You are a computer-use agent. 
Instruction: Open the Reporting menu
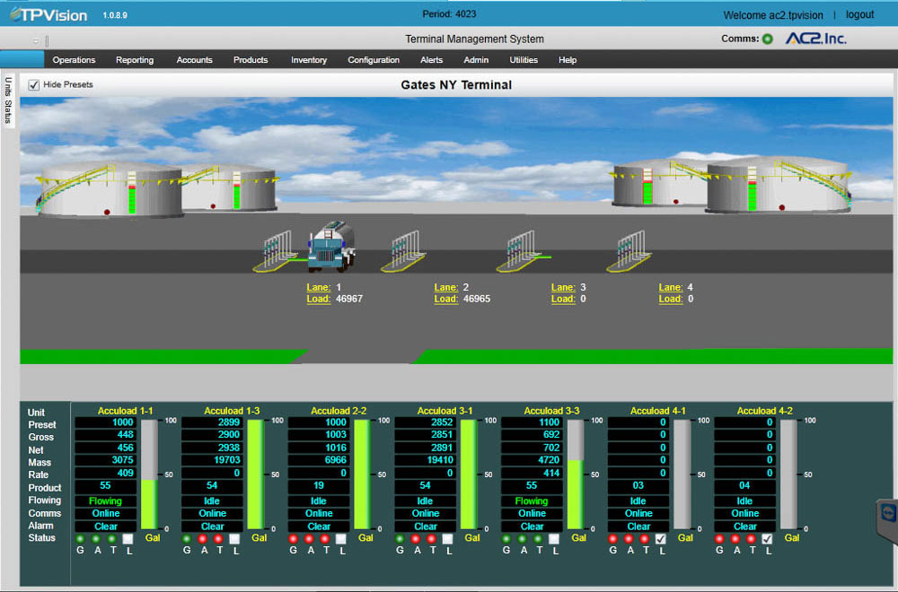(135, 60)
